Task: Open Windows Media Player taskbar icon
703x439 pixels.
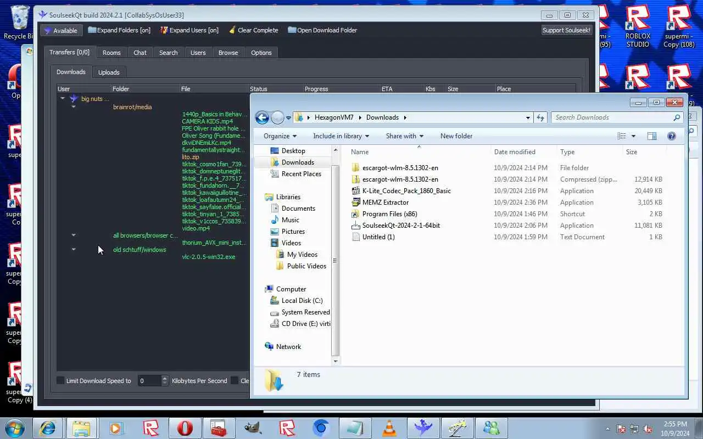Action: point(116,427)
